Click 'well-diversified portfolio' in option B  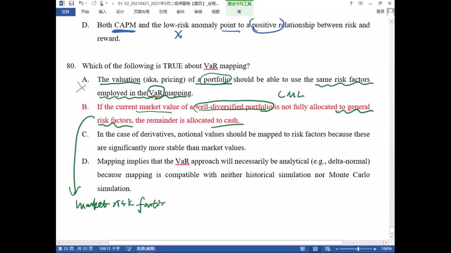(234, 107)
